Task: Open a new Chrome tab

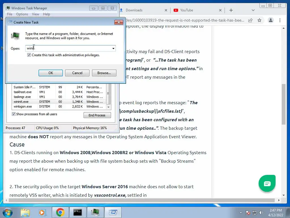Action: [231, 10]
